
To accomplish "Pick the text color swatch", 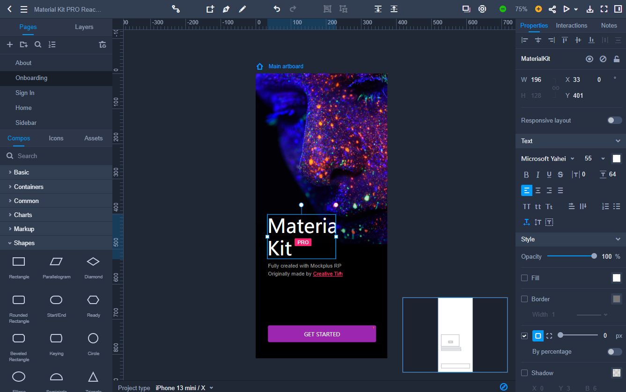I will [x=616, y=158].
